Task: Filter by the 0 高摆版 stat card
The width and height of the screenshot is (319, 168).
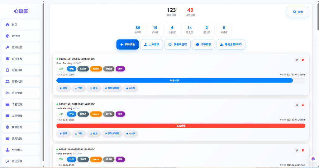Action: point(224,30)
